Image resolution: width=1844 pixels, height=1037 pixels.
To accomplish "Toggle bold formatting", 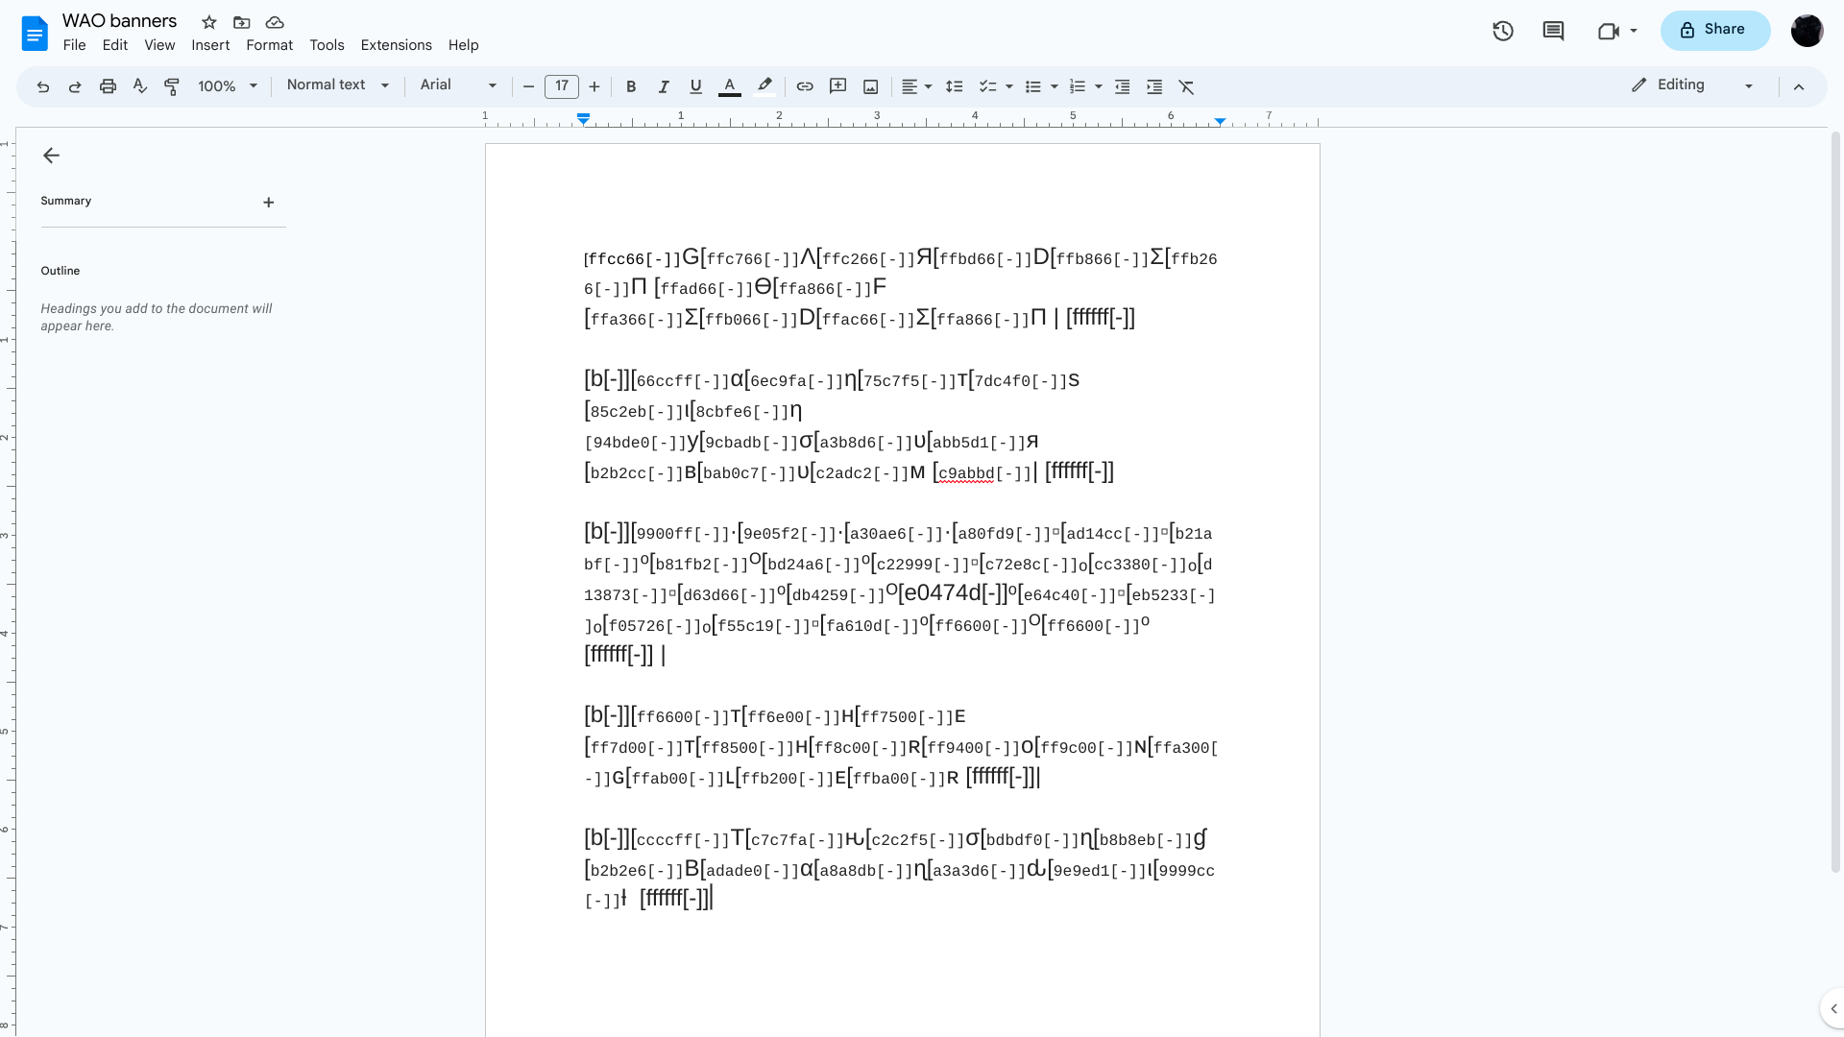I will [631, 86].
